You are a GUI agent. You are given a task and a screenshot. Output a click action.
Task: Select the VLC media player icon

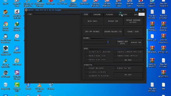pyautogui.click(x=39, y=87)
